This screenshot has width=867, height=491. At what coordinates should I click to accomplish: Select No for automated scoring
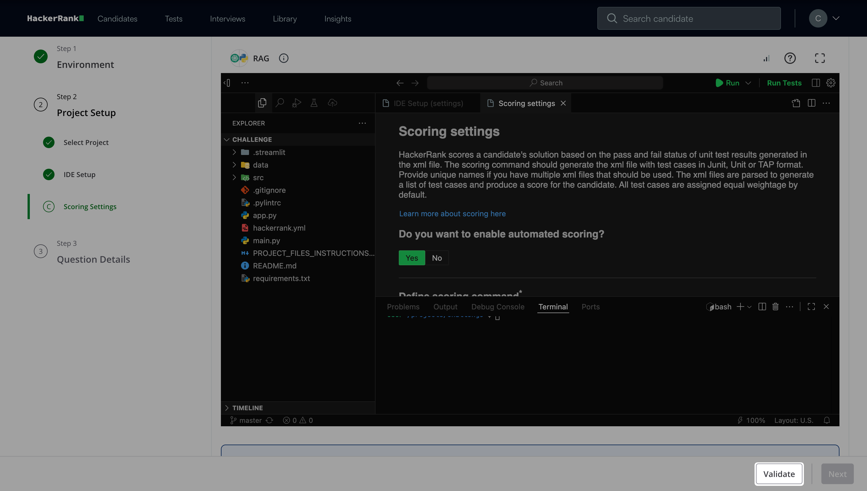pyautogui.click(x=437, y=258)
